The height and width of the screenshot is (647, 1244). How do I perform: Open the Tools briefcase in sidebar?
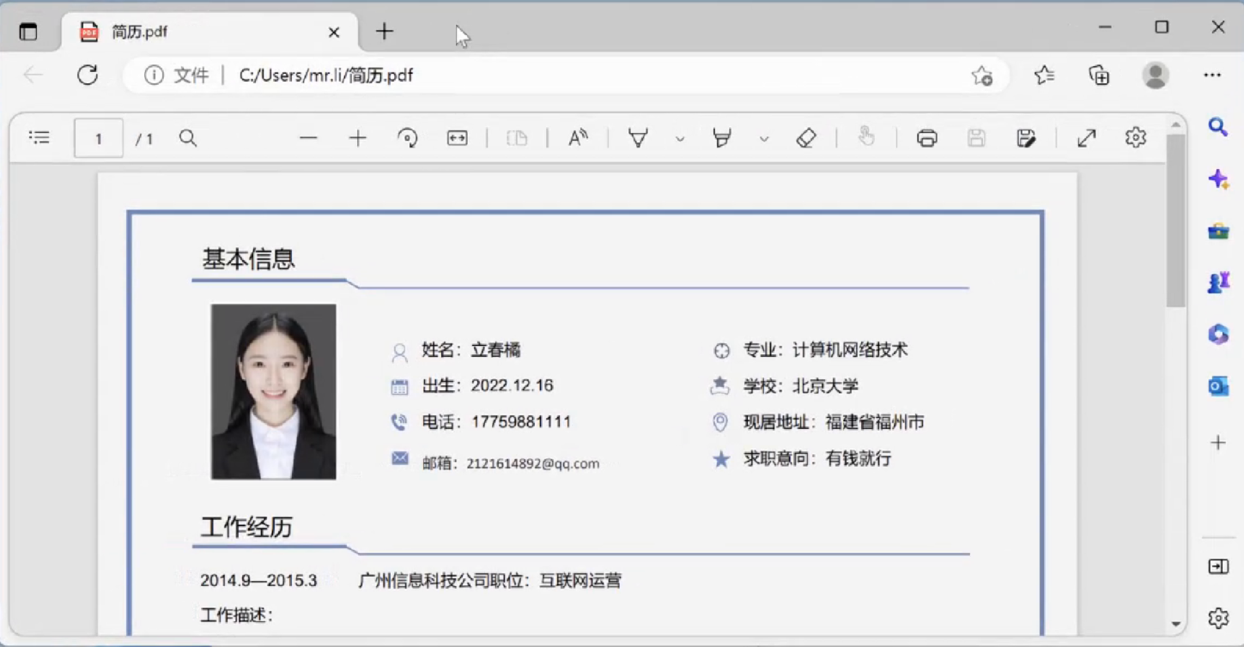point(1218,232)
